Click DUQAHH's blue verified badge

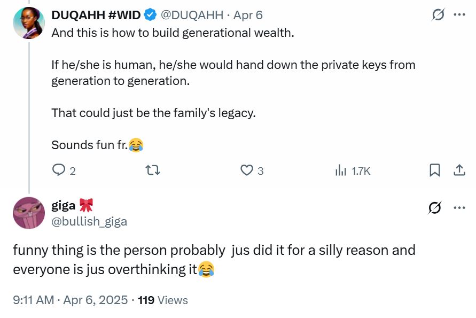[151, 15]
